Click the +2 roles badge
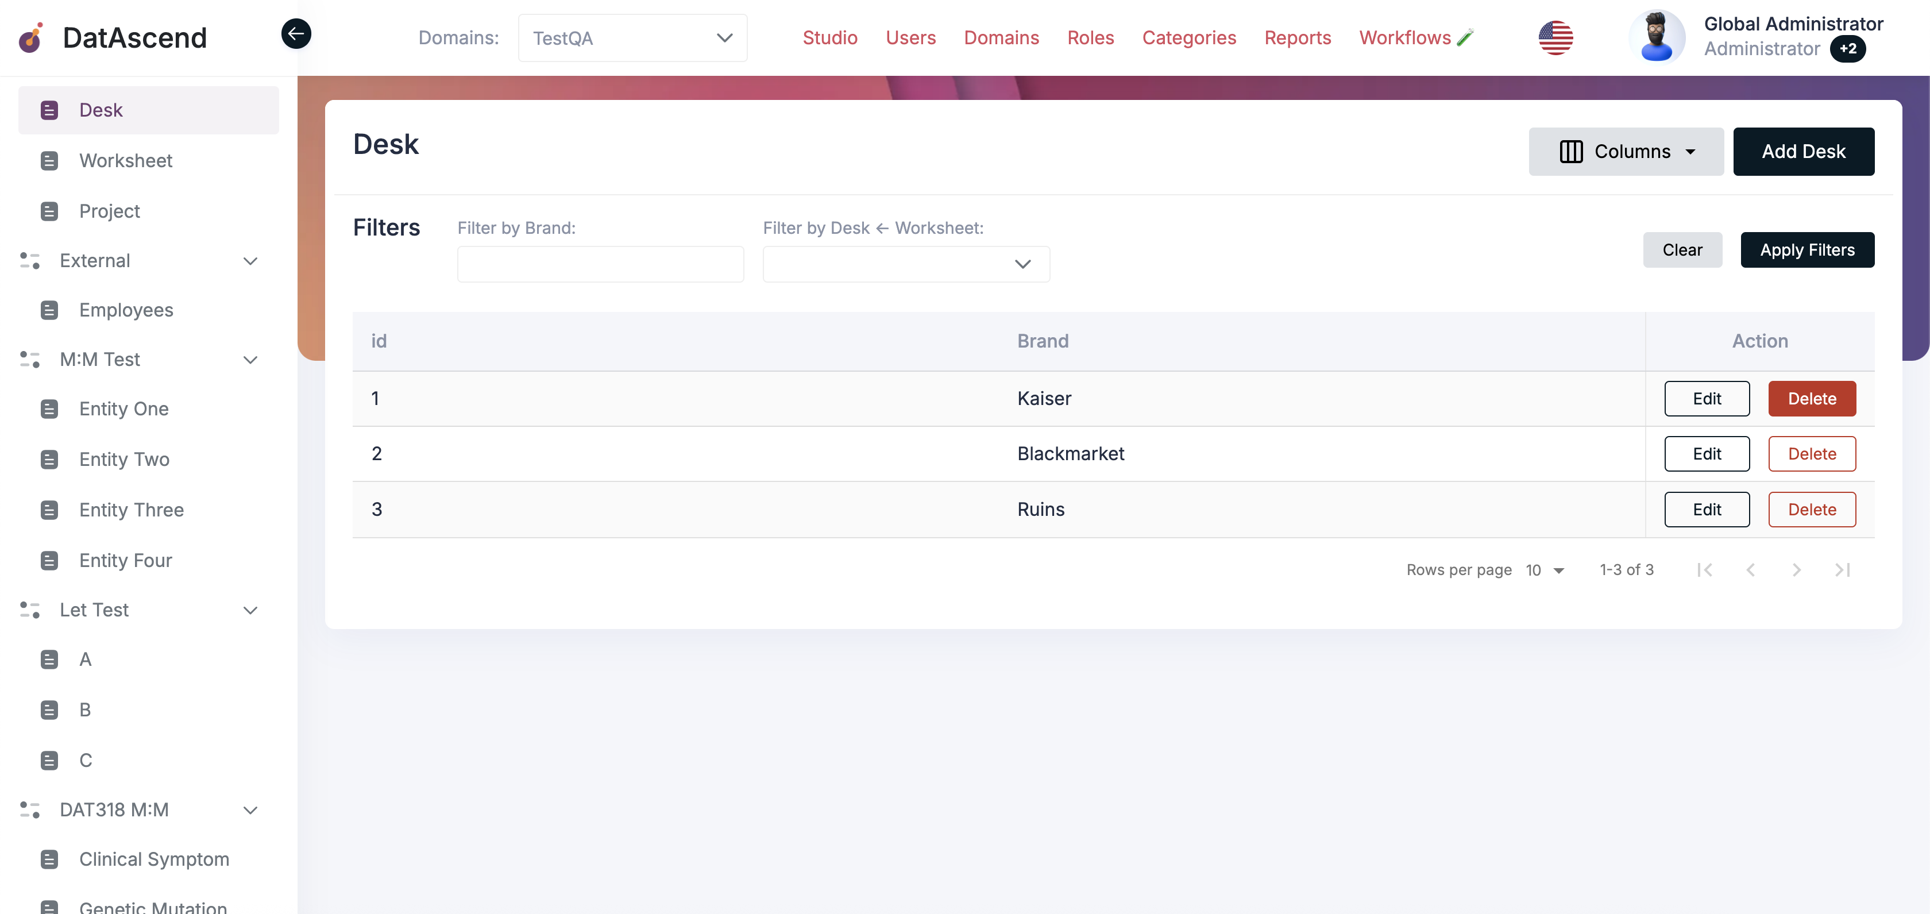This screenshot has width=1930, height=914. tap(1848, 49)
